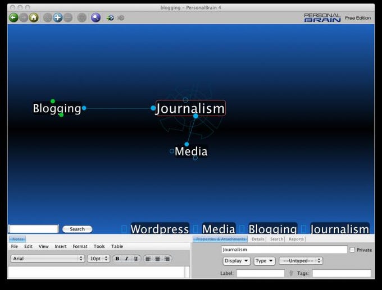Click inside the notes text area
The image size is (382, 290).
pyautogui.click(x=96, y=272)
